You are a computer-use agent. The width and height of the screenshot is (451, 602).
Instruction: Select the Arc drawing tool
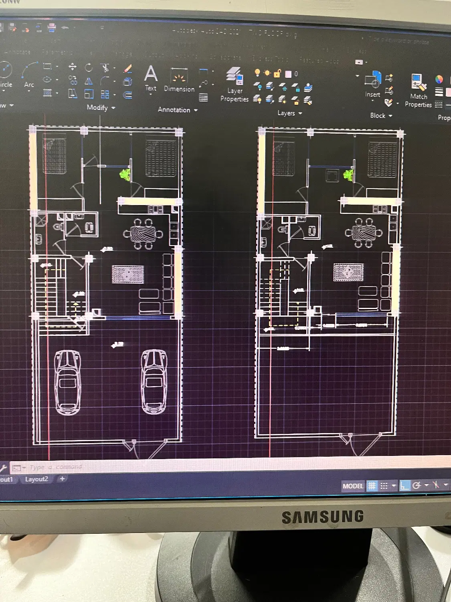point(29,75)
